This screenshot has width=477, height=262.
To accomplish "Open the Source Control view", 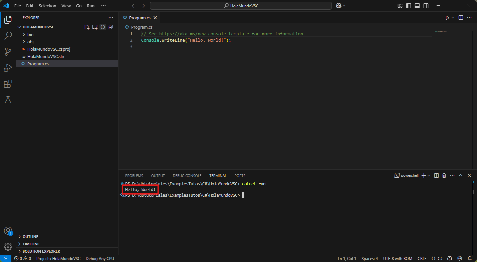I will (8, 52).
